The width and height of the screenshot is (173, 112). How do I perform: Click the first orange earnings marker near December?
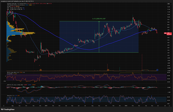click(41, 70)
